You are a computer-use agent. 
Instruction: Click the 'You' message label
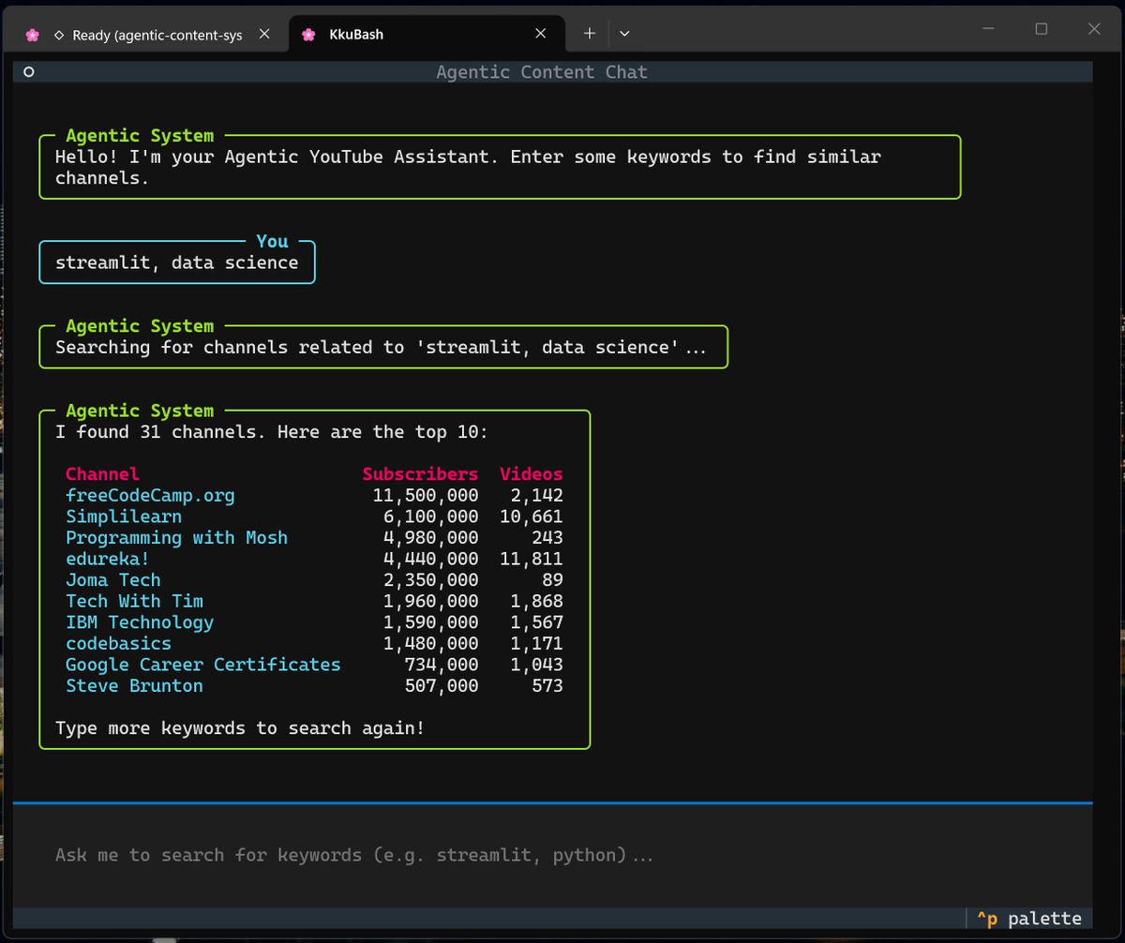click(273, 242)
